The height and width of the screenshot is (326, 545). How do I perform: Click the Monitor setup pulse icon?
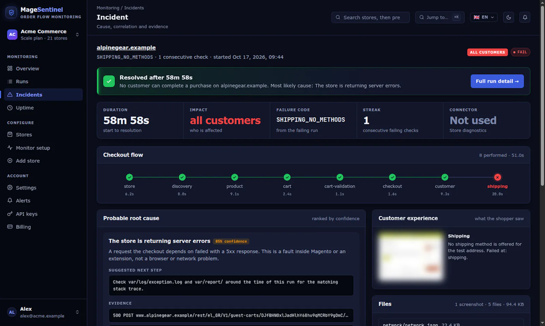[x=10, y=148]
